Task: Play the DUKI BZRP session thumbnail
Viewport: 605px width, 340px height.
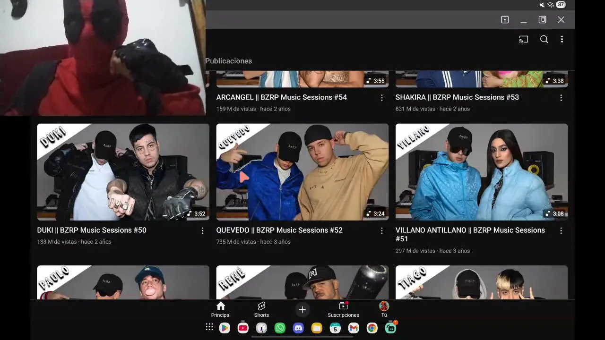Action: [x=123, y=172]
